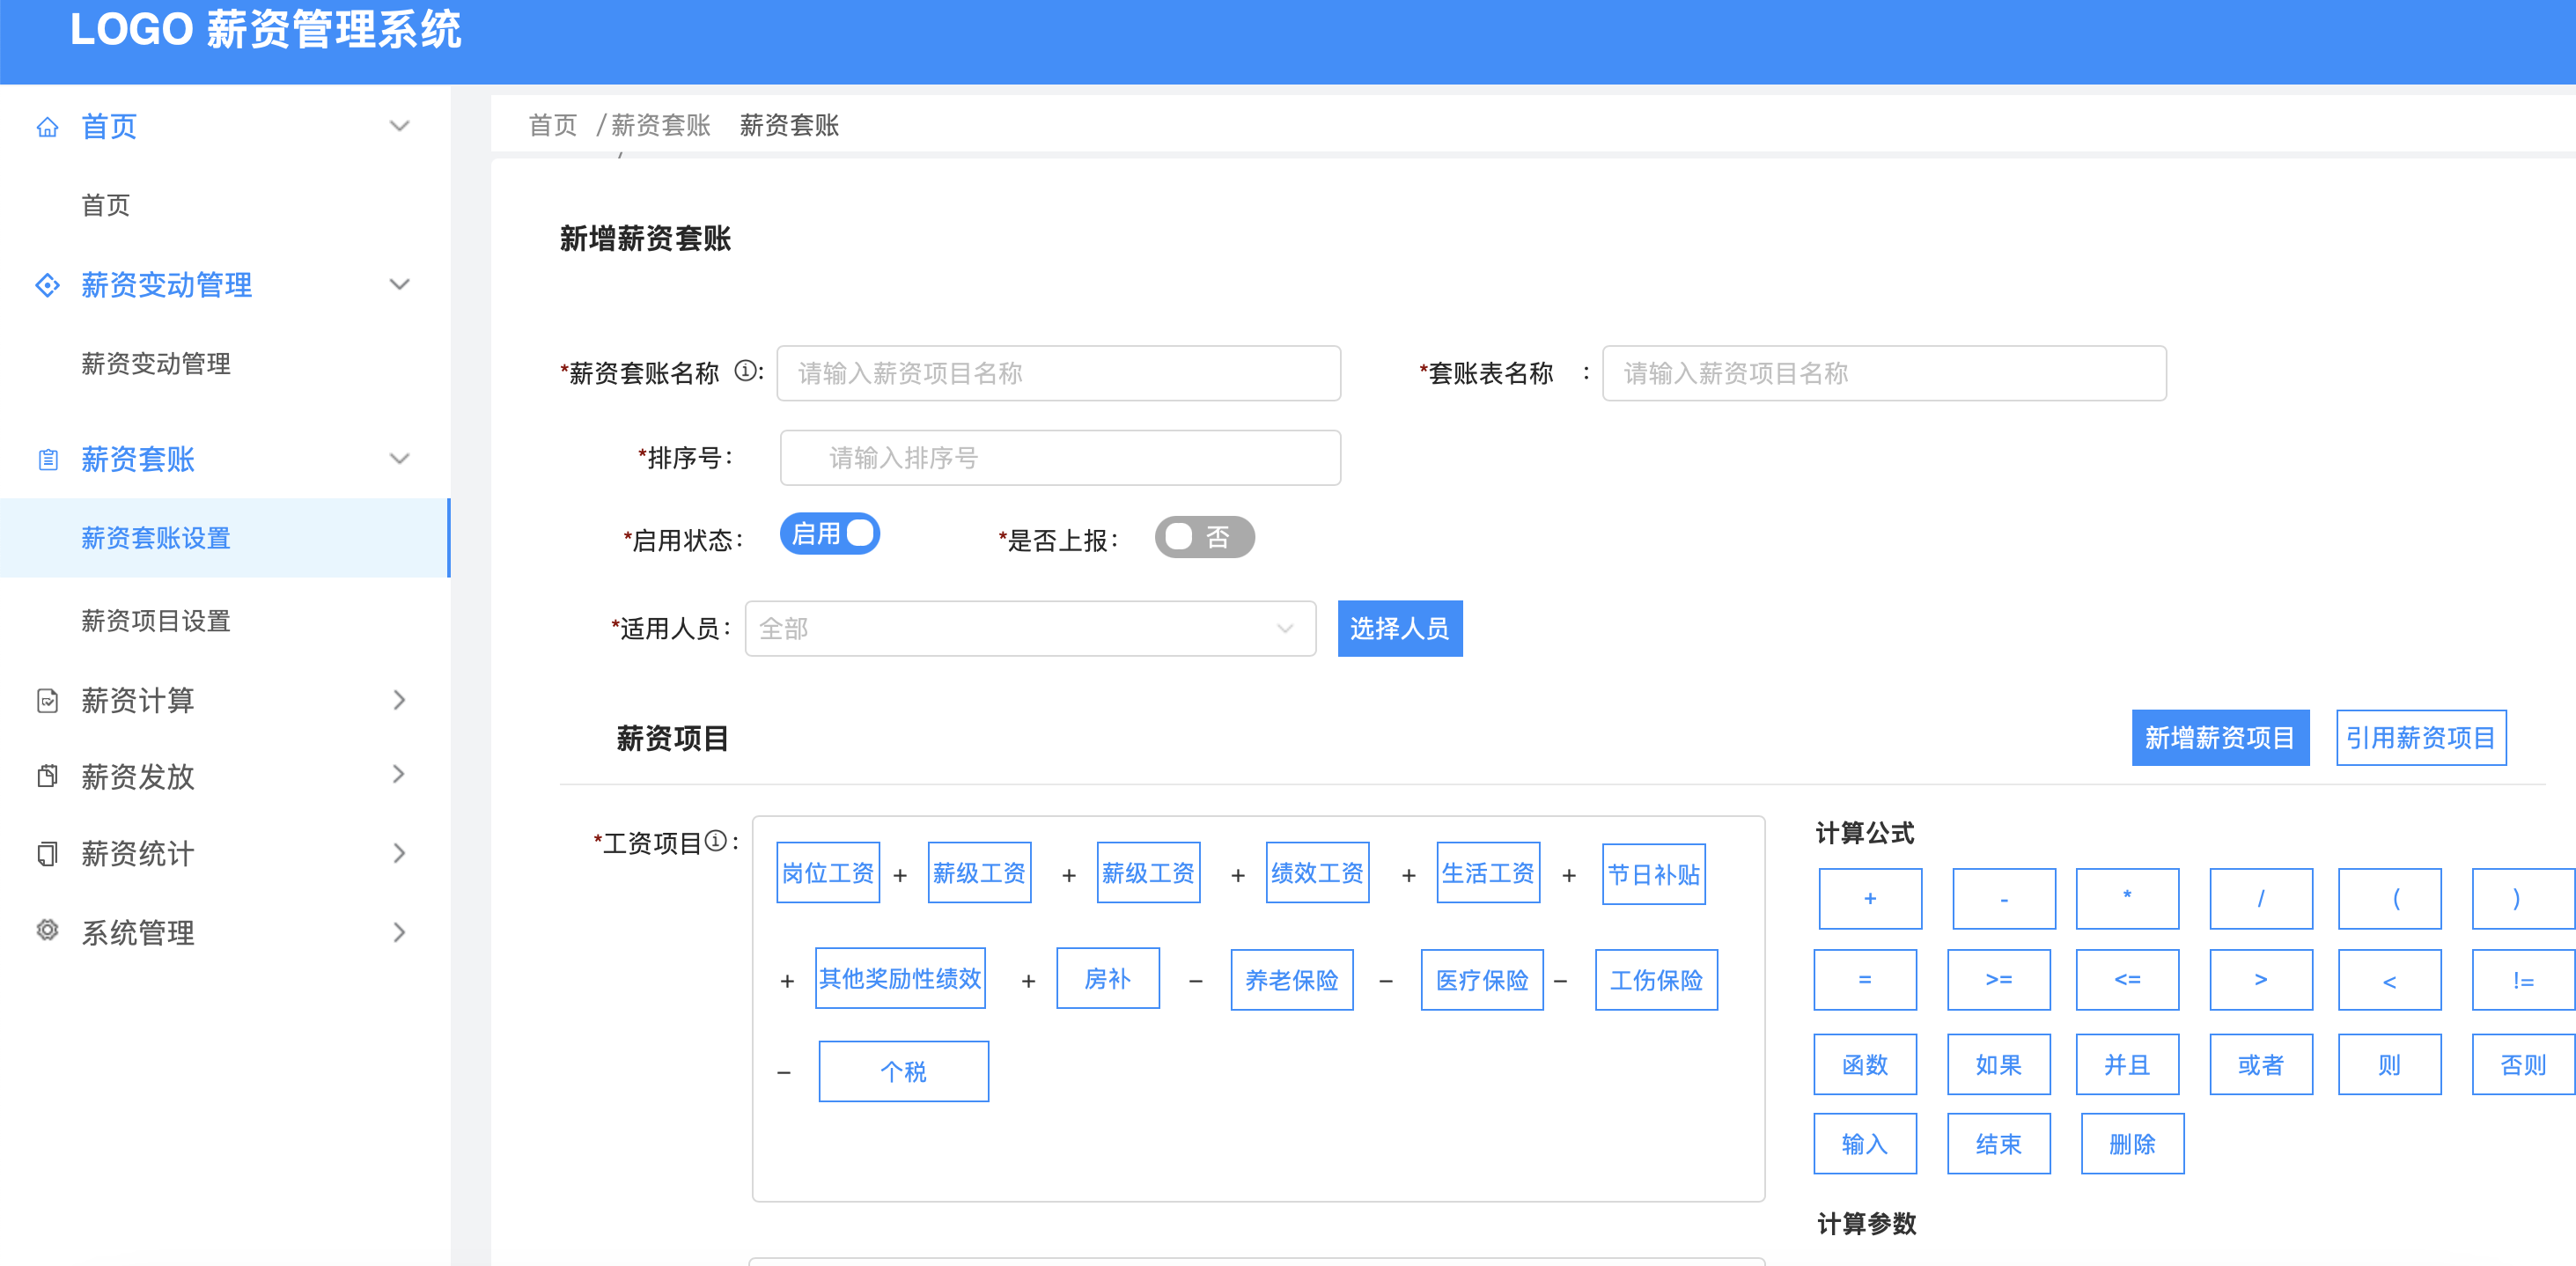The image size is (2576, 1266).
Task: Click the <= operator button
Action: point(2128,980)
